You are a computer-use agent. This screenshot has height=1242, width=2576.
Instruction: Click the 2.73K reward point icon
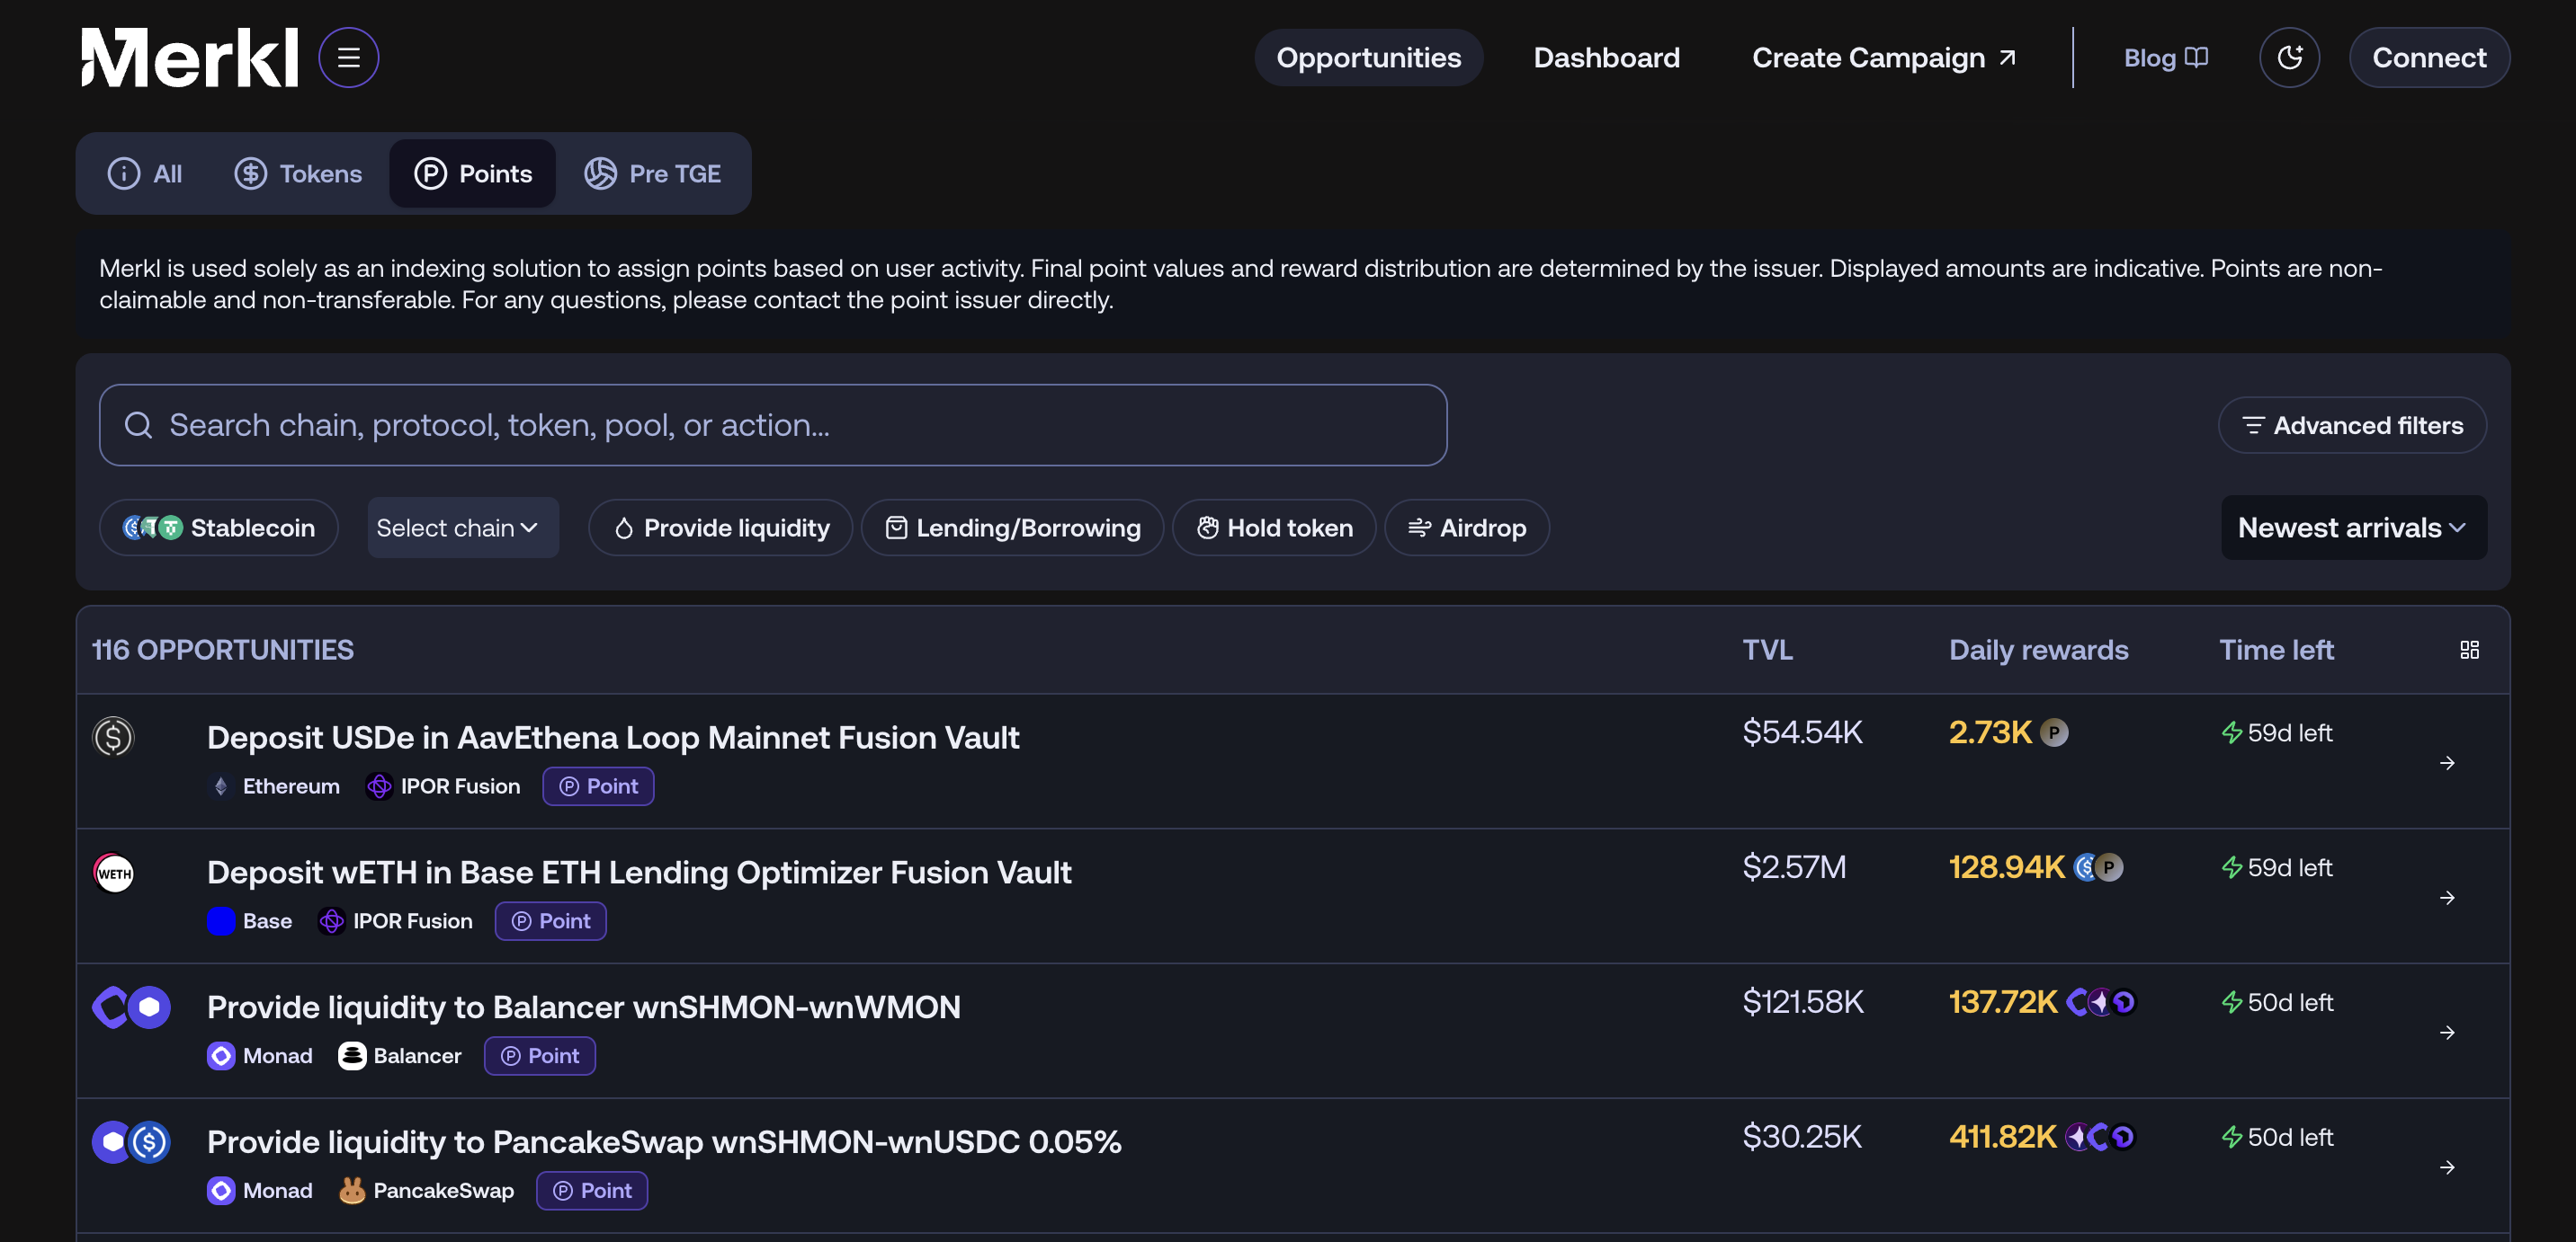pos(2053,732)
